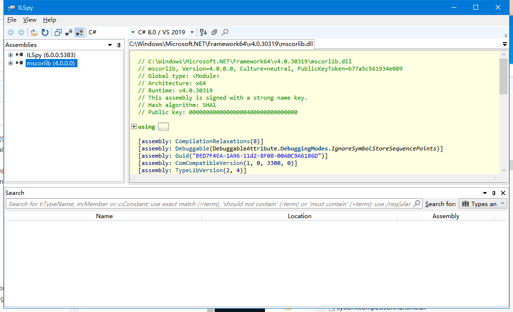Open the Help menu
The image size is (513, 312).
(x=49, y=20)
